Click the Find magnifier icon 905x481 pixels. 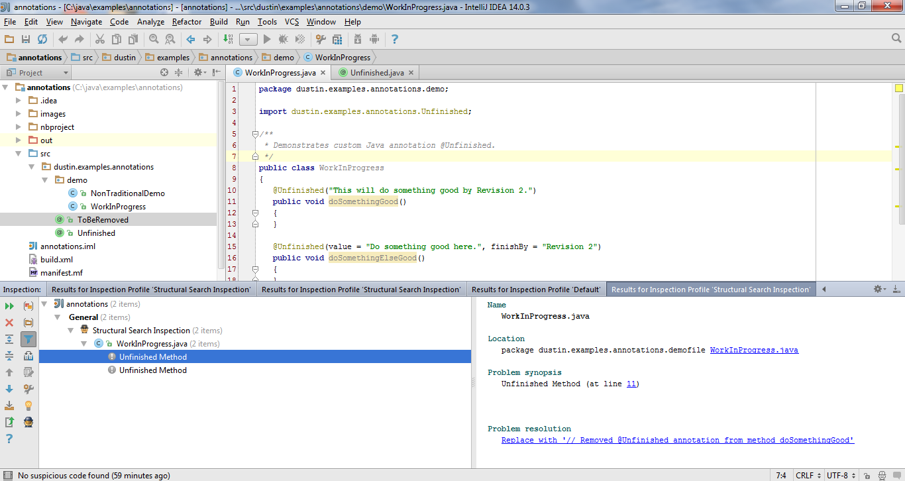tap(154, 40)
